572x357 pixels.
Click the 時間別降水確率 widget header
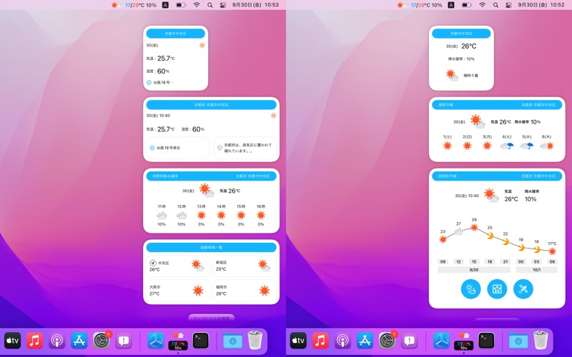pos(211,176)
